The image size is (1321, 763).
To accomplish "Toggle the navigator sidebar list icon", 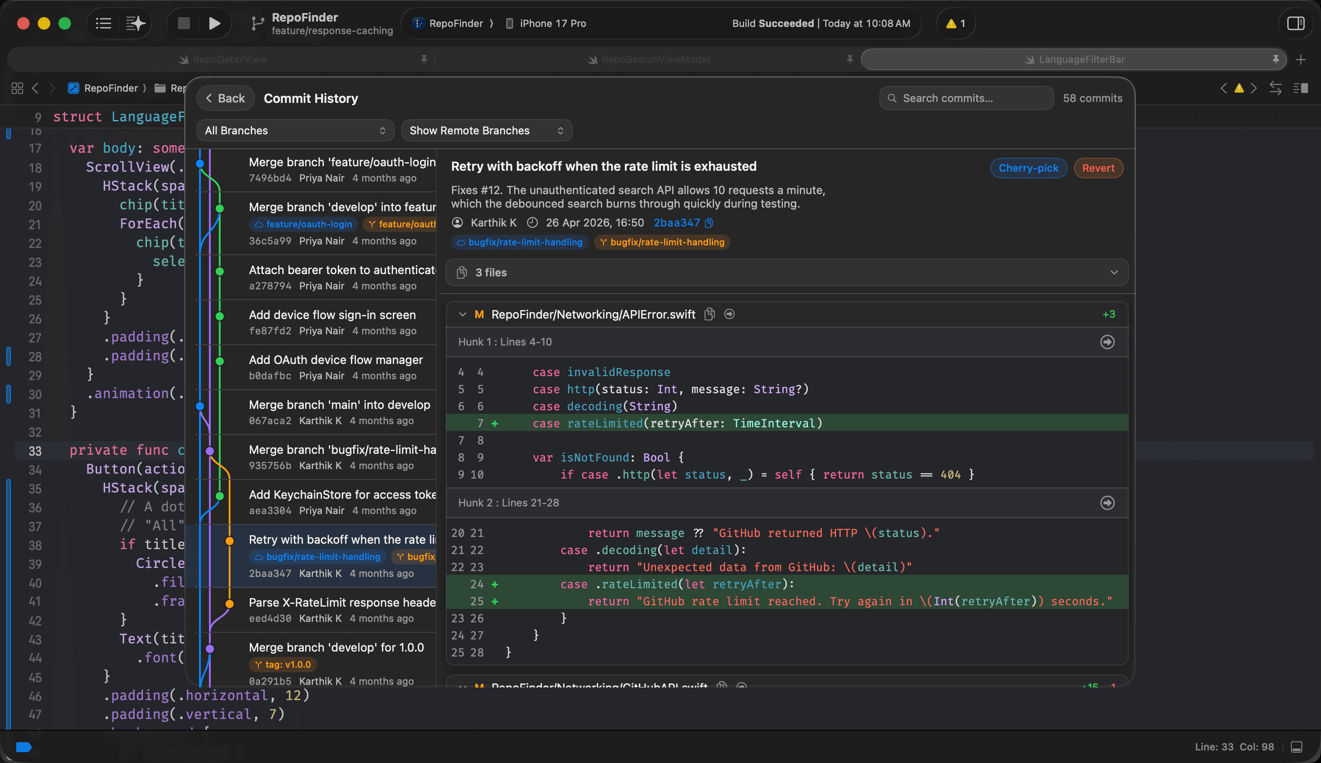I will point(103,23).
